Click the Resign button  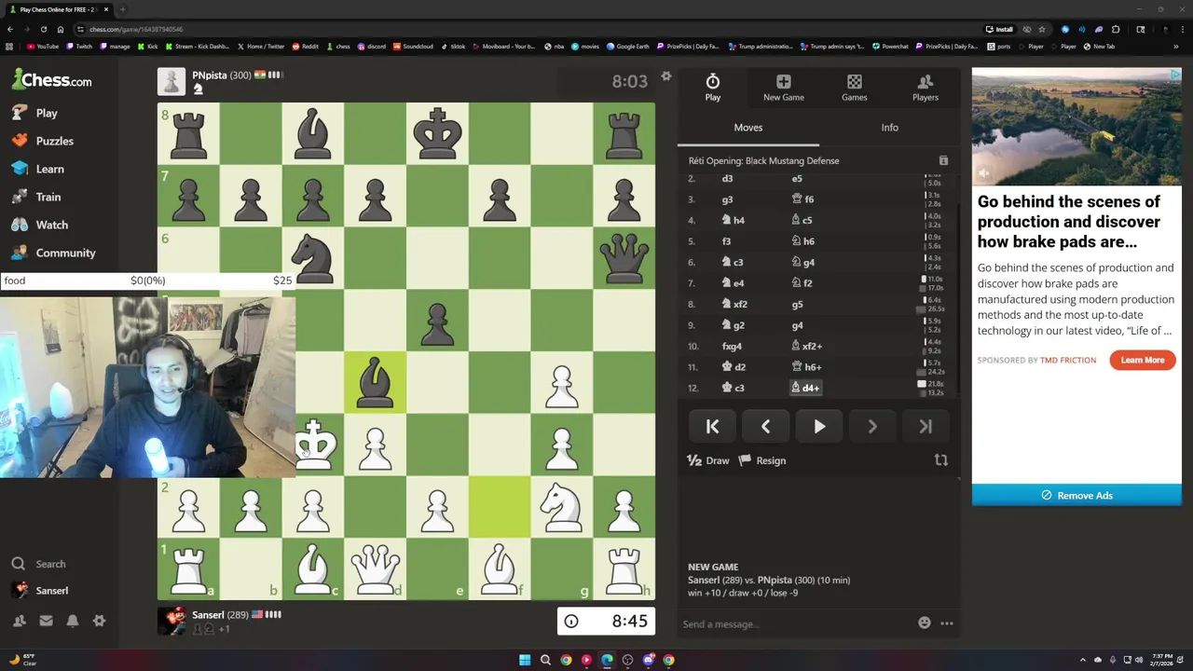click(x=762, y=460)
